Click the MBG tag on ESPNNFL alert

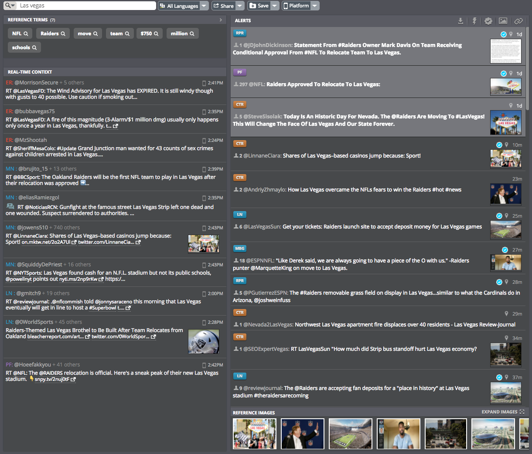(x=240, y=249)
